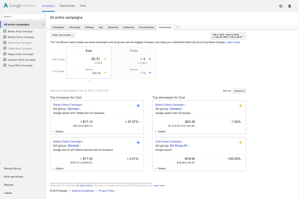Click the Bakery Shop Campaign search icon
The image size is (299, 199).
[x=5, y=31]
